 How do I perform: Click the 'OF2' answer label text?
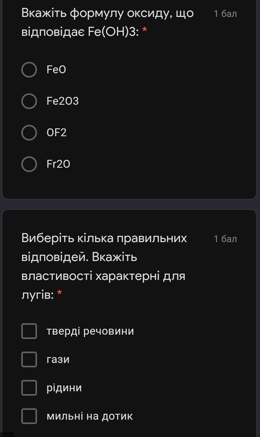(57, 133)
